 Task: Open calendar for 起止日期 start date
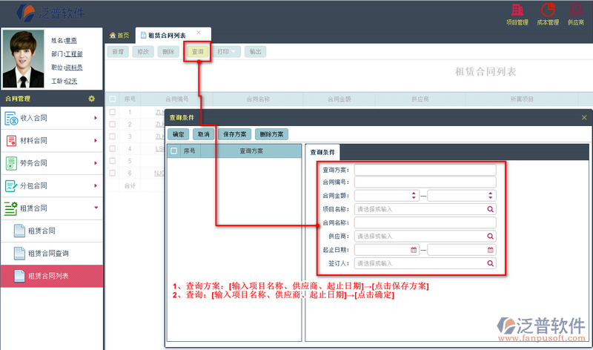pos(414,250)
